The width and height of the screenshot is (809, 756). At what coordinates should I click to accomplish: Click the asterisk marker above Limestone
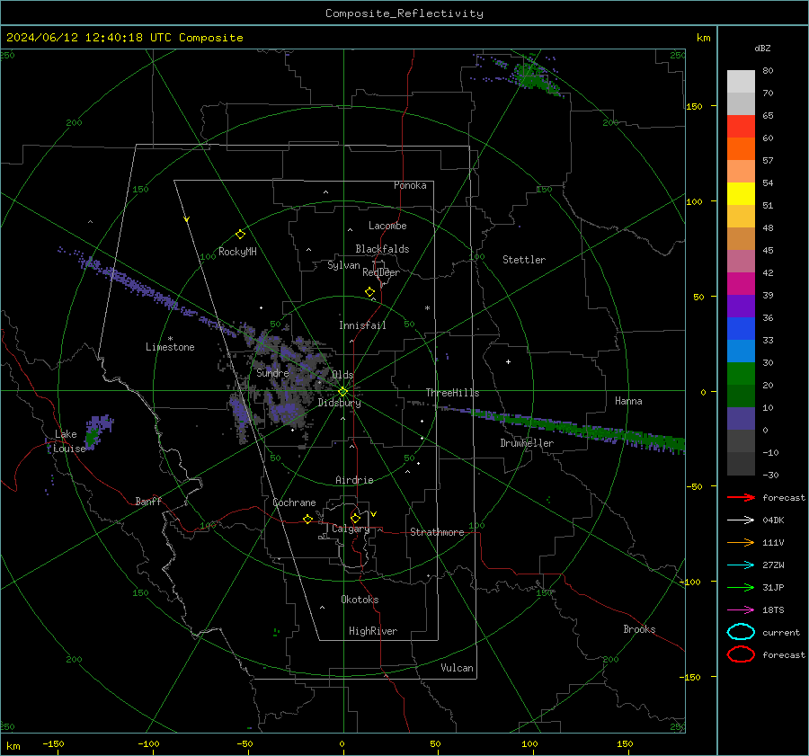click(x=170, y=339)
